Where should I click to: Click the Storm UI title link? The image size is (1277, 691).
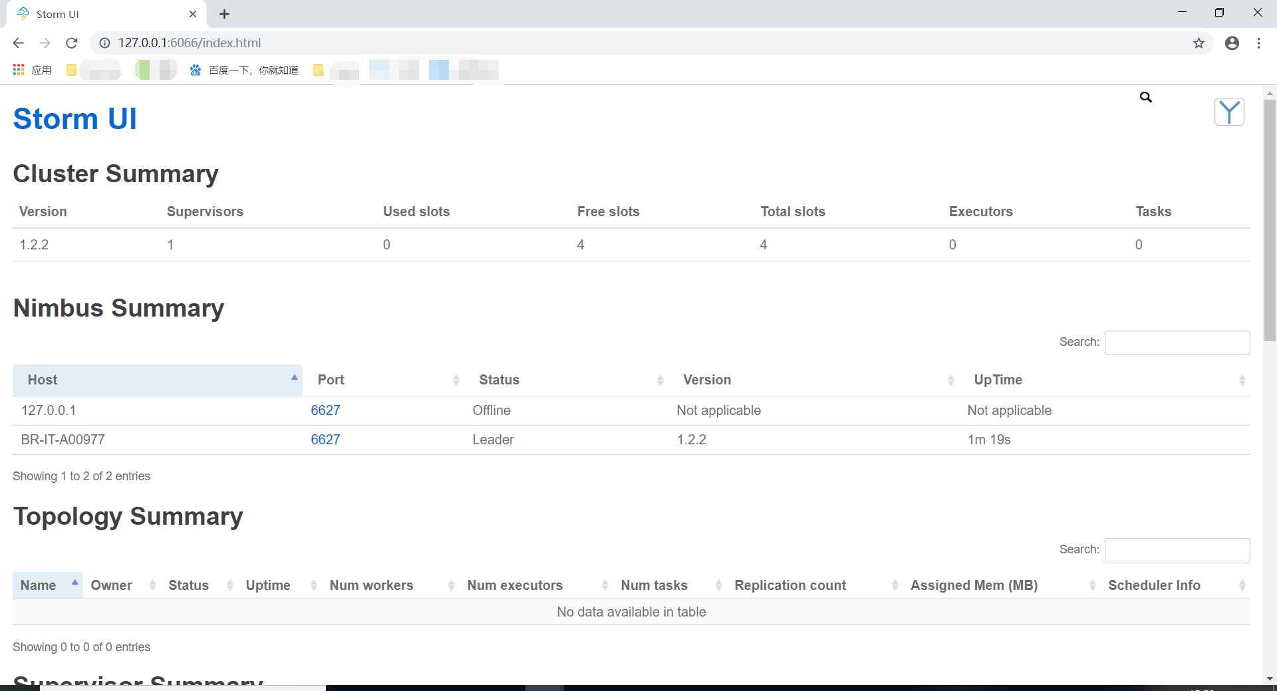click(x=74, y=118)
